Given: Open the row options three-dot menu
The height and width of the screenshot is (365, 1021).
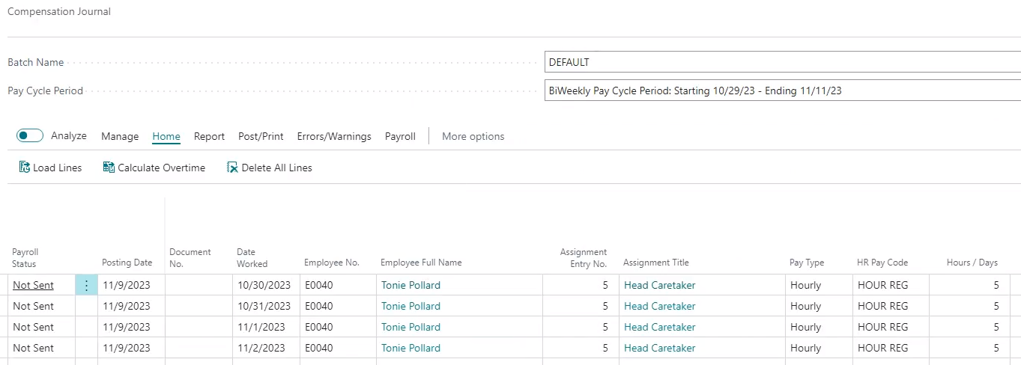Looking at the screenshot, I should click(86, 285).
